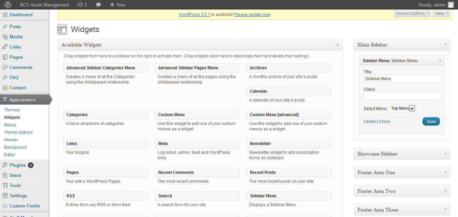Select the Sidebar Menu available widget
458x217 pixels.
point(289,196)
